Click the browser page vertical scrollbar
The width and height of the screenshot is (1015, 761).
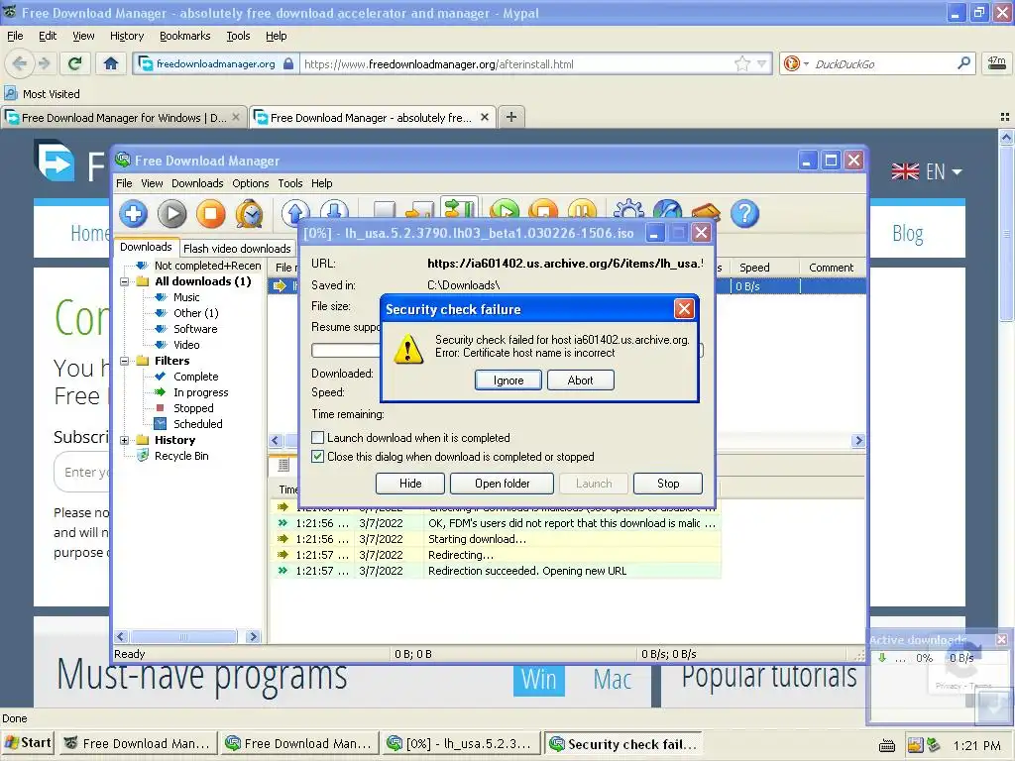(x=1006, y=233)
